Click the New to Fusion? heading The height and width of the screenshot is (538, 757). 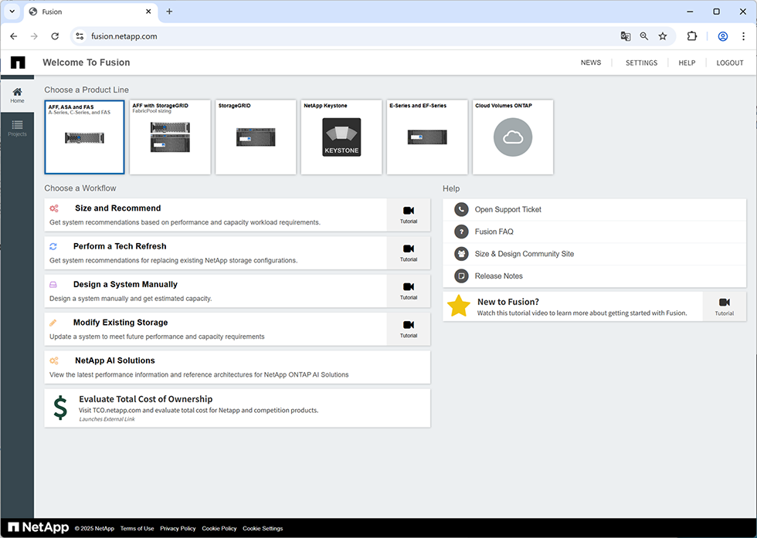[x=508, y=302]
